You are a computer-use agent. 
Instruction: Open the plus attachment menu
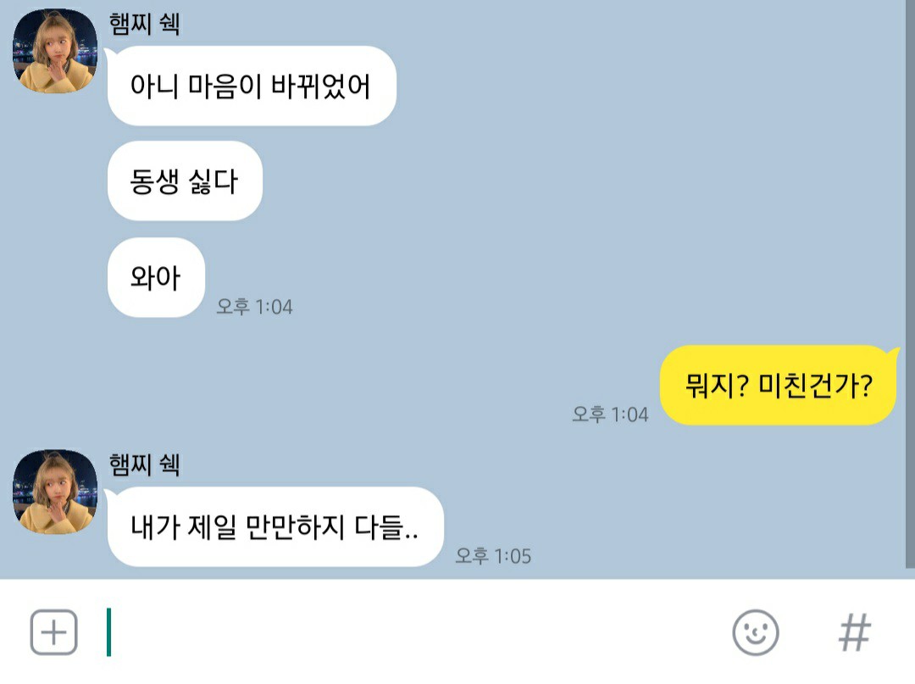(x=53, y=632)
